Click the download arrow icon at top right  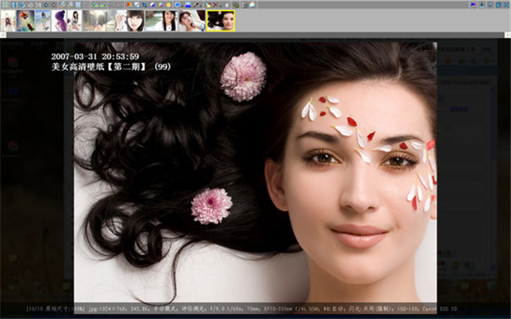482,4
